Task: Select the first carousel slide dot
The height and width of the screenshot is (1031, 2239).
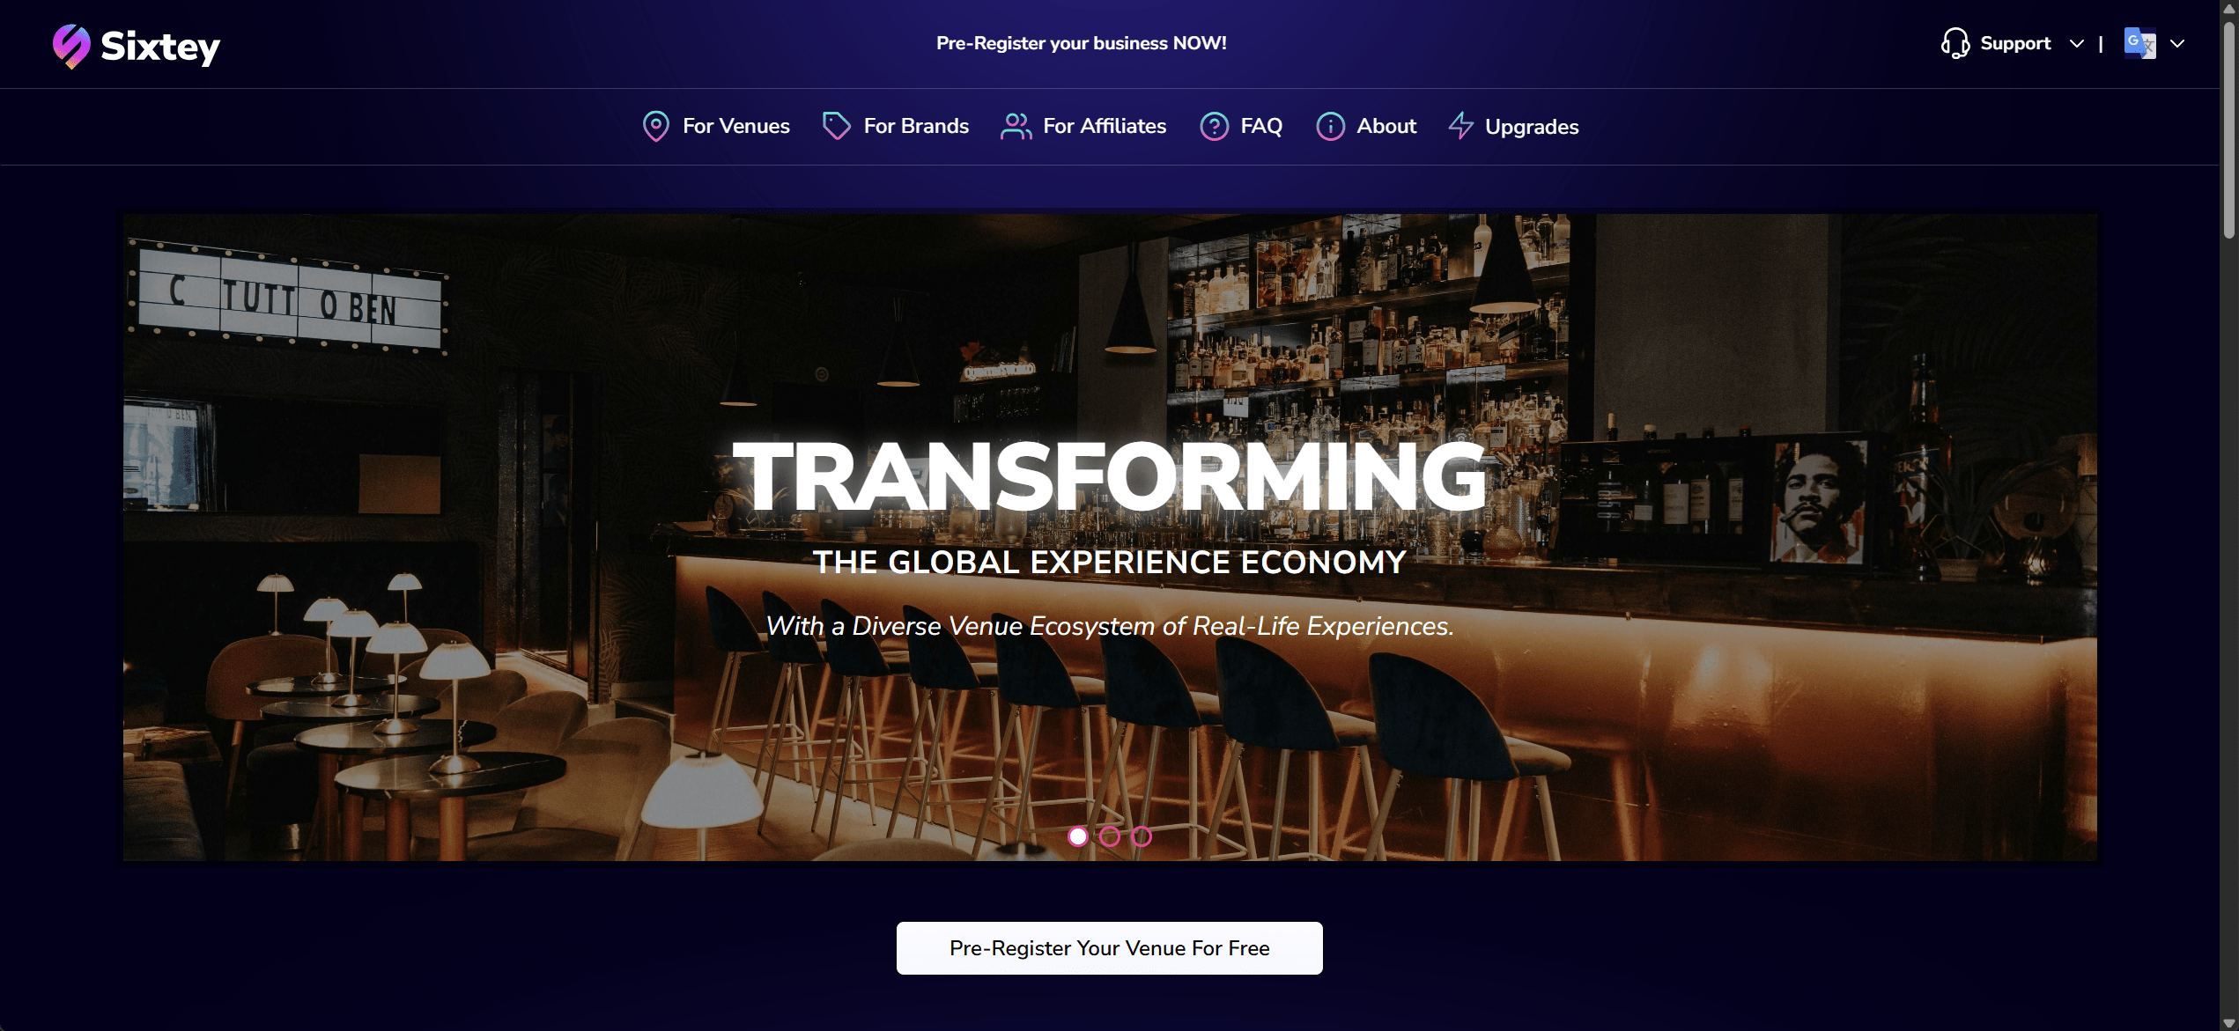Action: coord(1077,836)
